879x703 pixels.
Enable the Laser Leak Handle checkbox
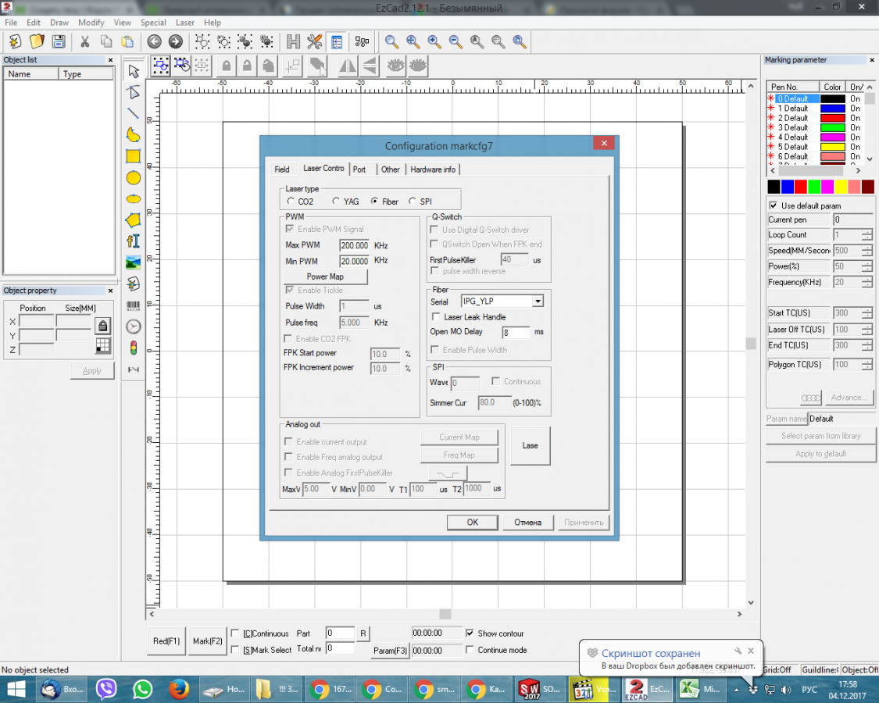pyautogui.click(x=437, y=317)
